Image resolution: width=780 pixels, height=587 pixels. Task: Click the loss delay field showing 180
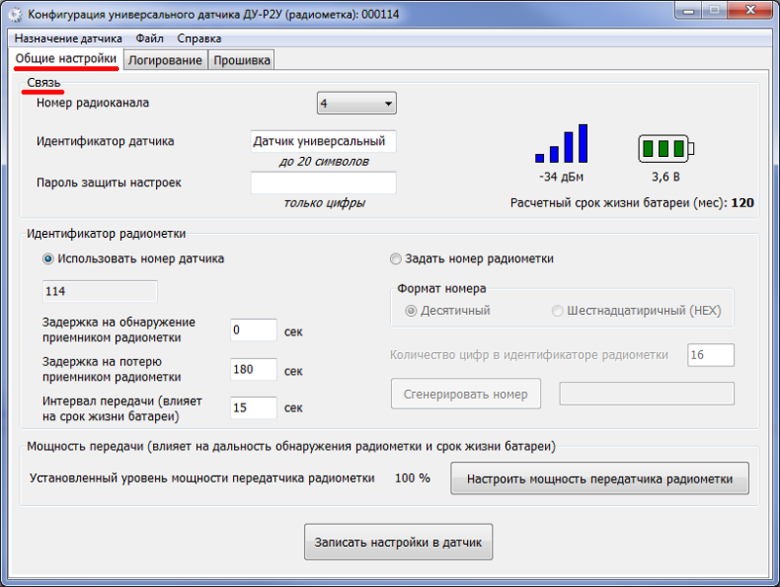[253, 370]
